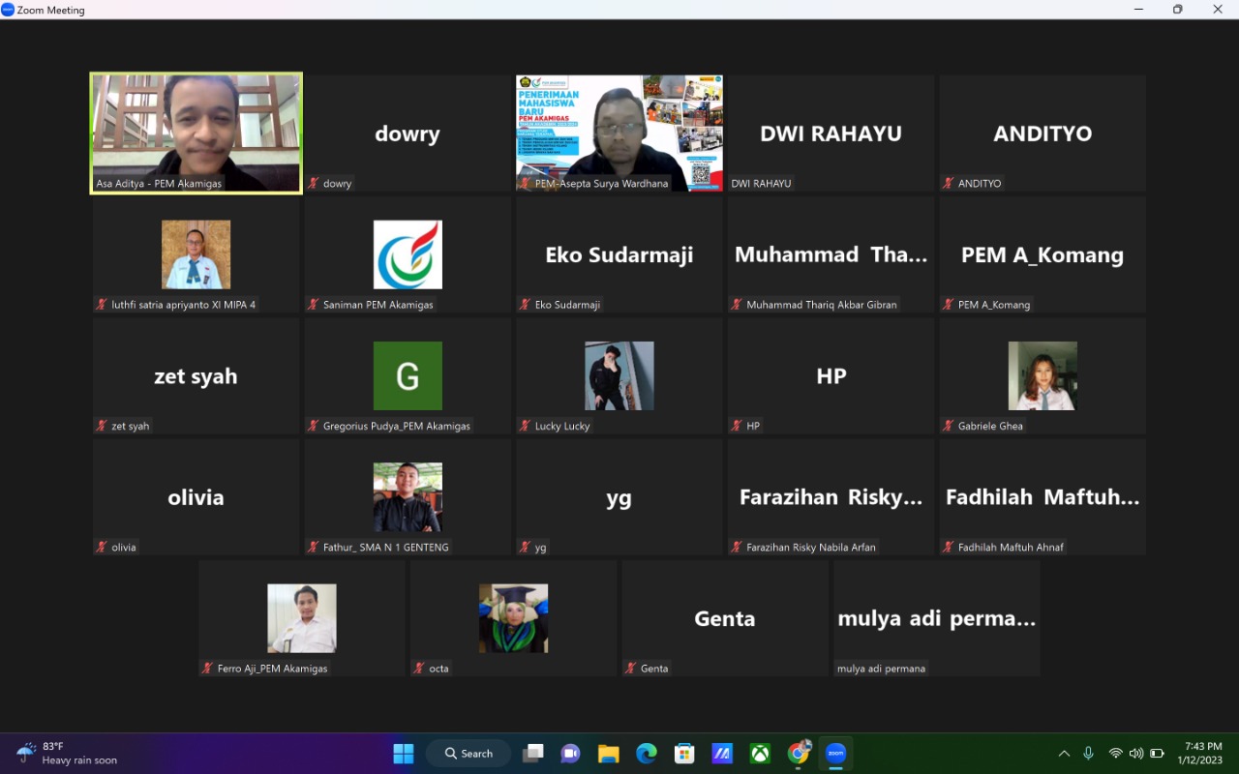
Task: Open the Xbox app from the taskbar
Action: point(761,753)
